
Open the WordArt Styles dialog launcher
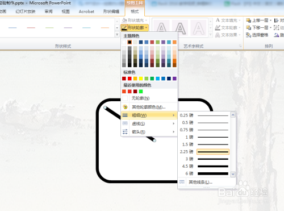point(240,46)
